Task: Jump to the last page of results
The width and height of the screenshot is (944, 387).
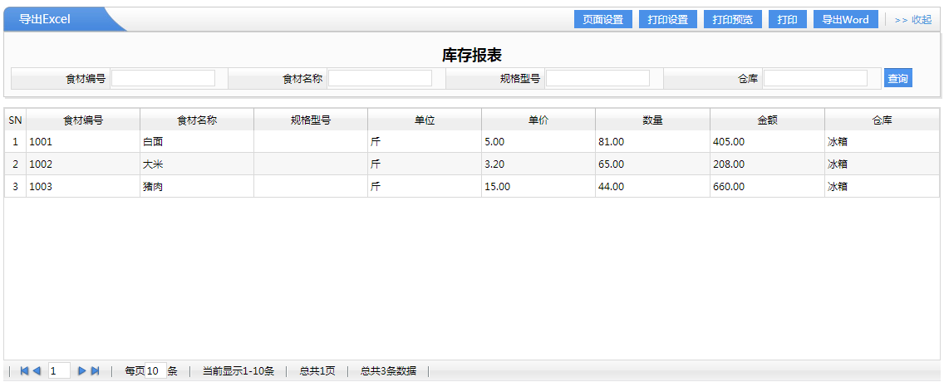Action: pyautogui.click(x=95, y=371)
